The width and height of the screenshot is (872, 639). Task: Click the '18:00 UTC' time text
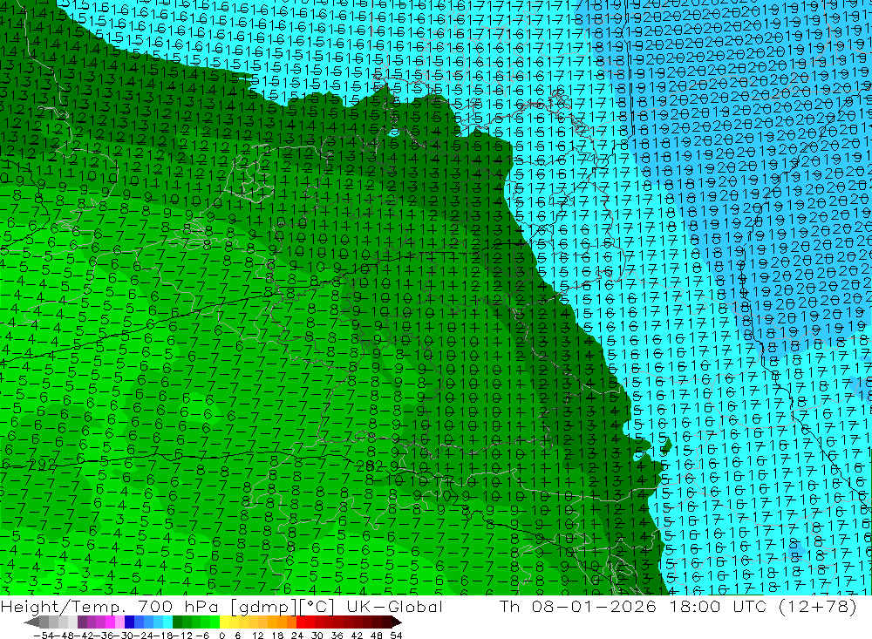719,606
